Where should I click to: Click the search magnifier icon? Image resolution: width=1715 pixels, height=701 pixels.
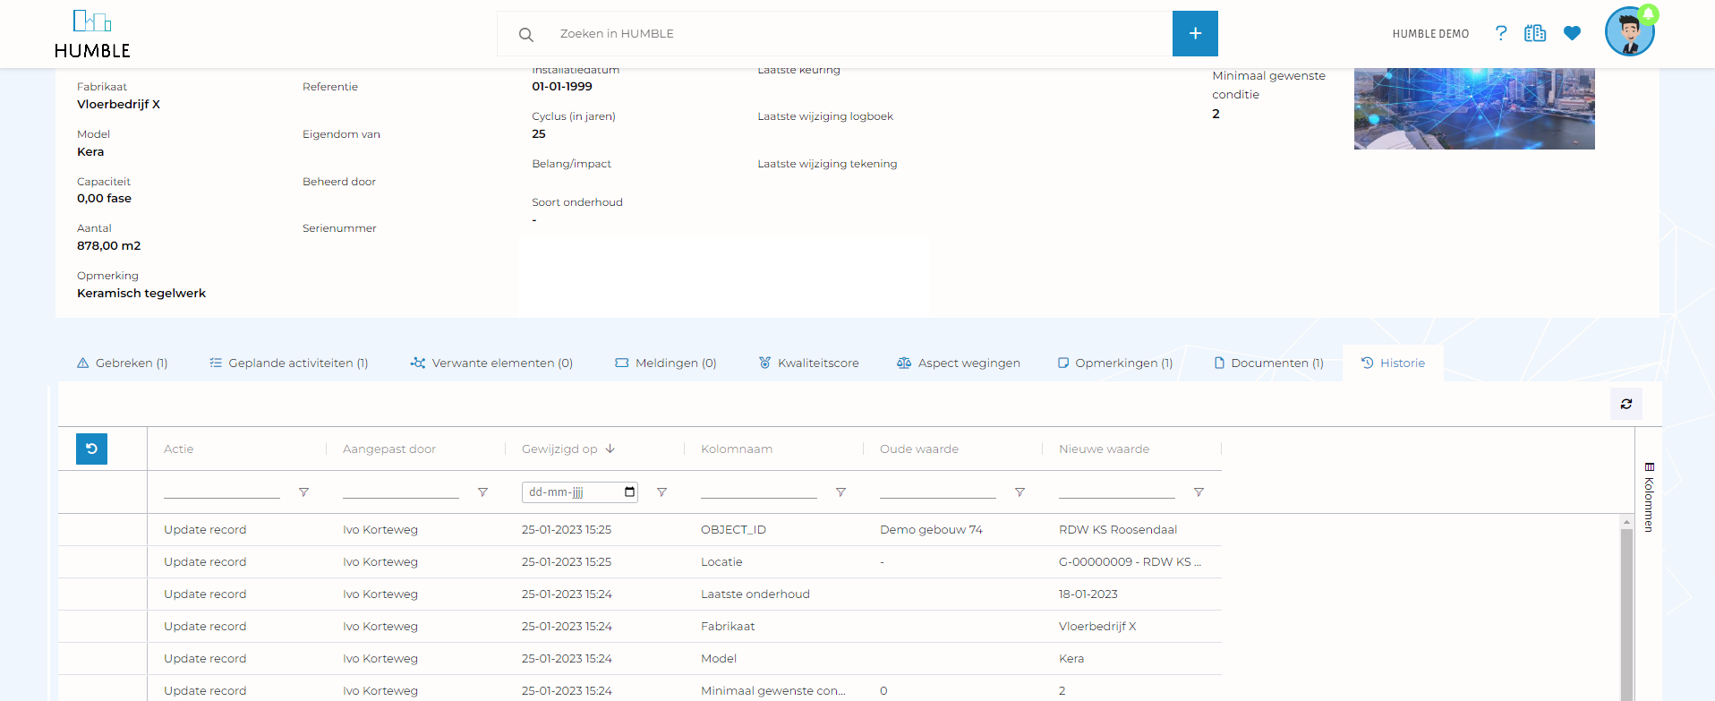pos(526,34)
